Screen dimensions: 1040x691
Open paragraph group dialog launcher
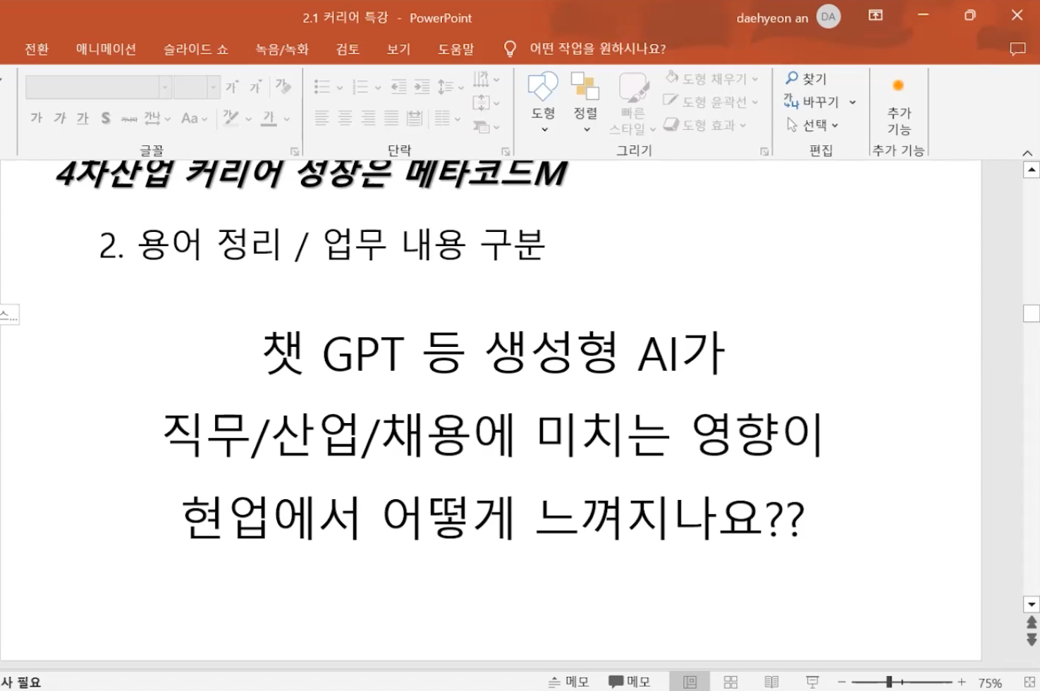point(506,151)
